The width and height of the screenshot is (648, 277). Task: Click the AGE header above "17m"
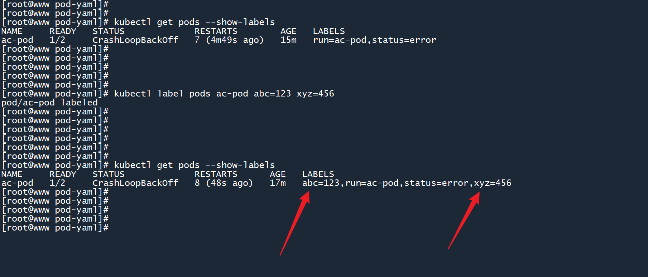(x=278, y=174)
